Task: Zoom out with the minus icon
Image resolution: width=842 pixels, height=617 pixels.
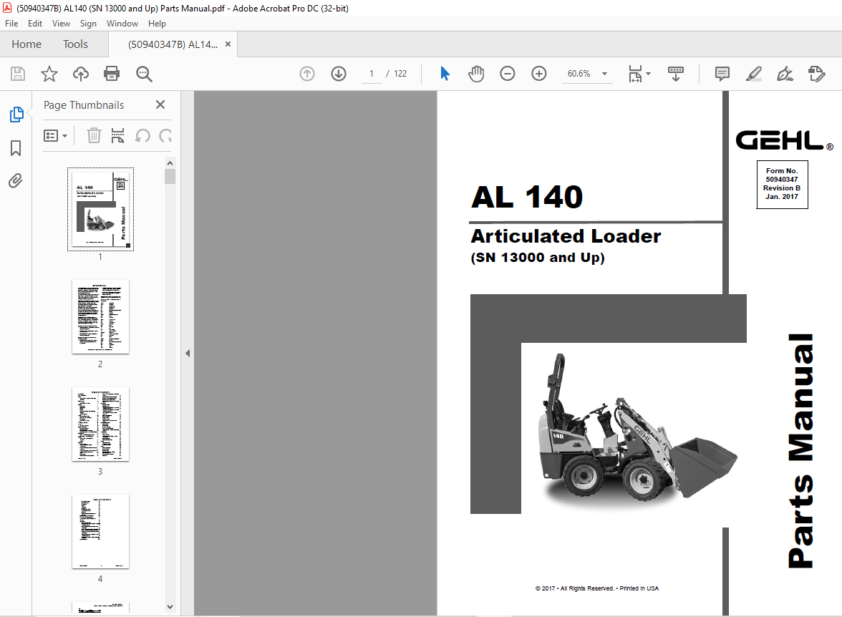Action: pos(508,74)
